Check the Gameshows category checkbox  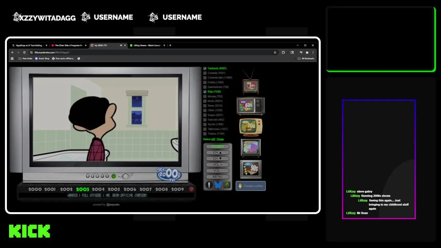click(205, 87)
